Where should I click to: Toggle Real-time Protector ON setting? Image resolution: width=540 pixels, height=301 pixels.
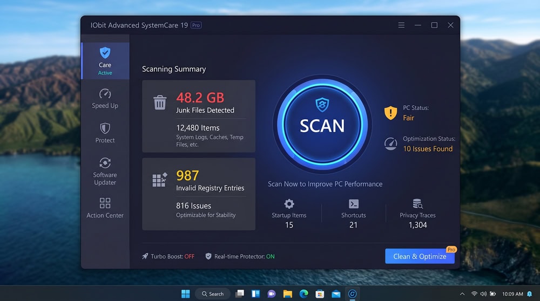[x=240, y=256]
